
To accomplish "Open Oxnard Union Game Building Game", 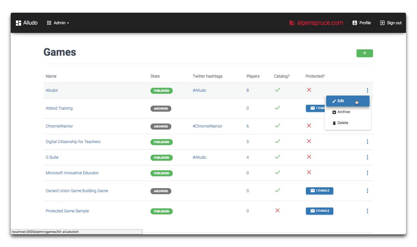I will click(x=77, y=191).
